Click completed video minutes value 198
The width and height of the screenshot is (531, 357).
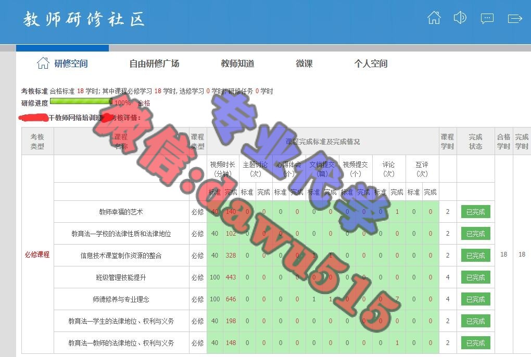point(231,321)
